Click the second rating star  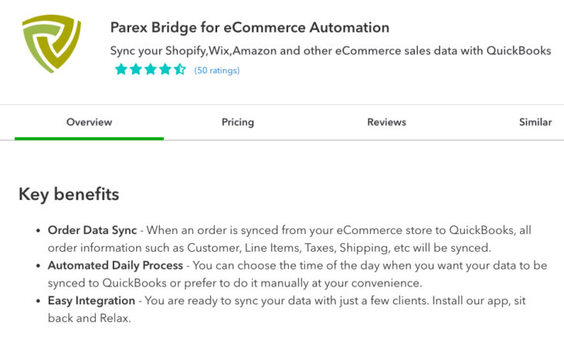pyautogui.click(x=136, y=70)
